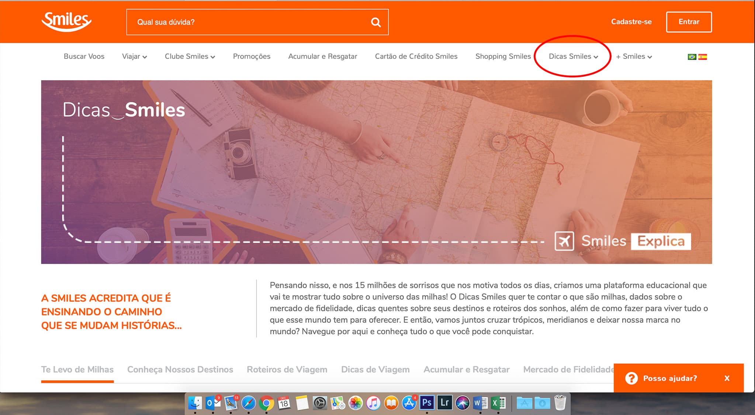The width and height of the screenshot is (755, 415).
Task: Click the Smiles Explica airplane icon
Action: coord(564,241)
